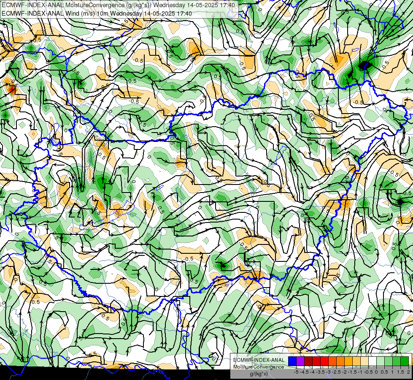Viewport: 413px width, 380px height.
Task: Click the g/(kg*s) unit label in legend
Action: [259, 374]
